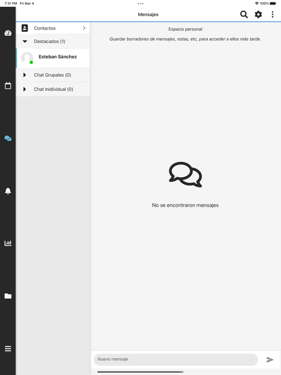Click the Mensajes page title
The image size is (281, 375).
[x=148, y=15]
